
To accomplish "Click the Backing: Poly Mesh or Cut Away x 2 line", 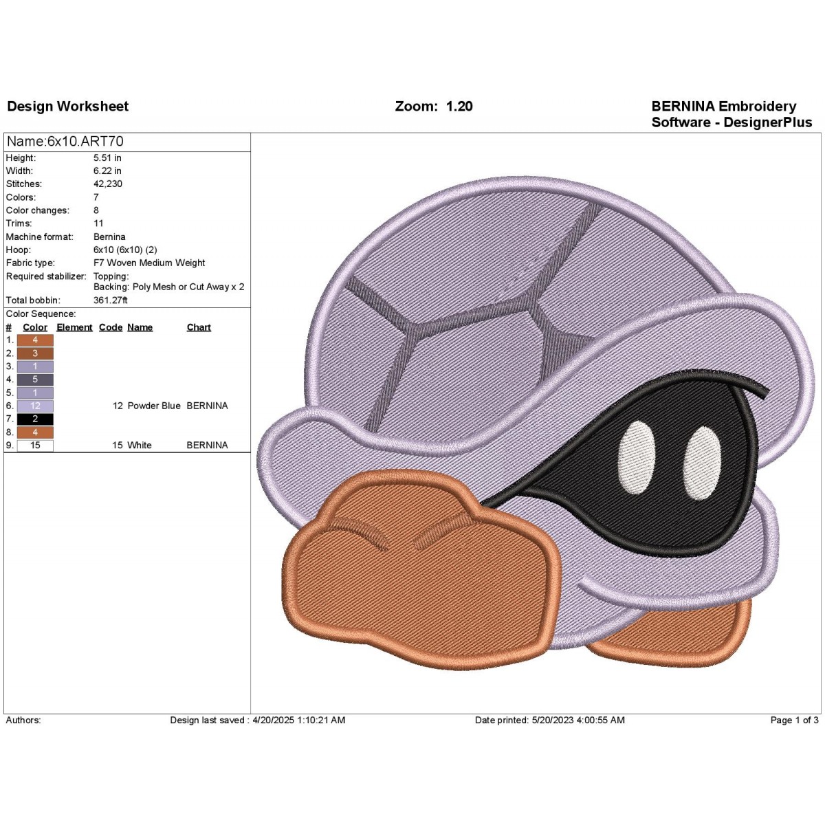I will coord(169,287).
